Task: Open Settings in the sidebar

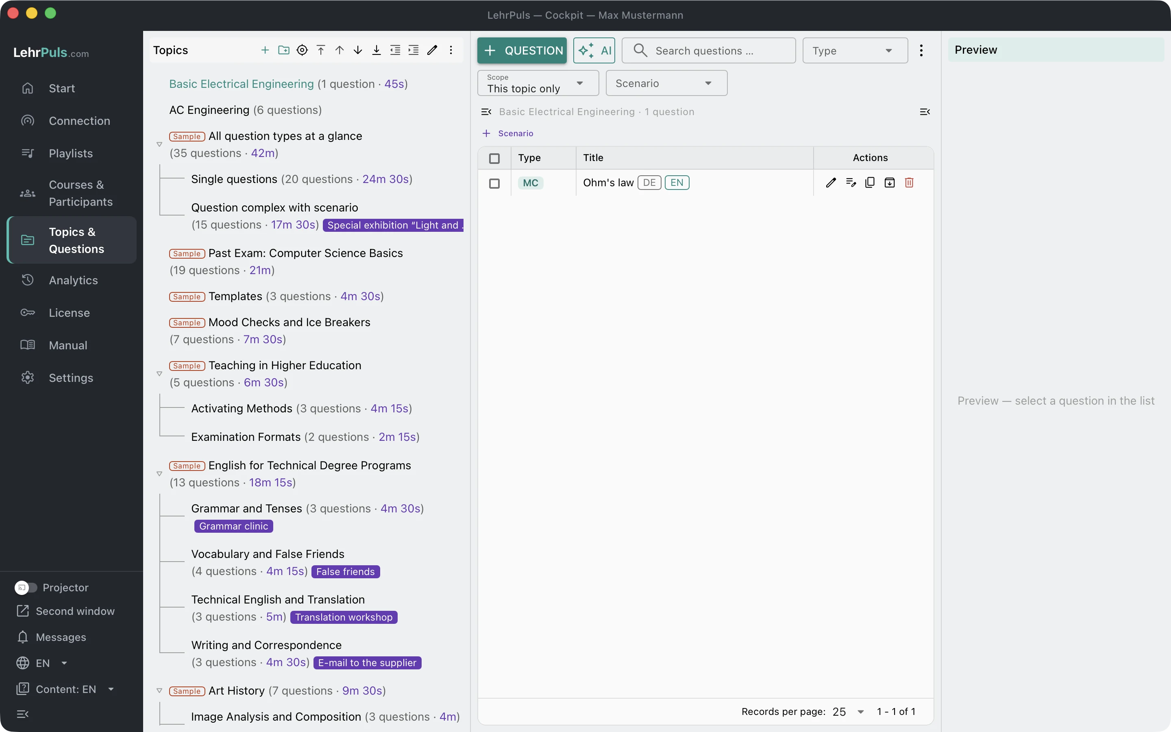Action: (72, 378)
